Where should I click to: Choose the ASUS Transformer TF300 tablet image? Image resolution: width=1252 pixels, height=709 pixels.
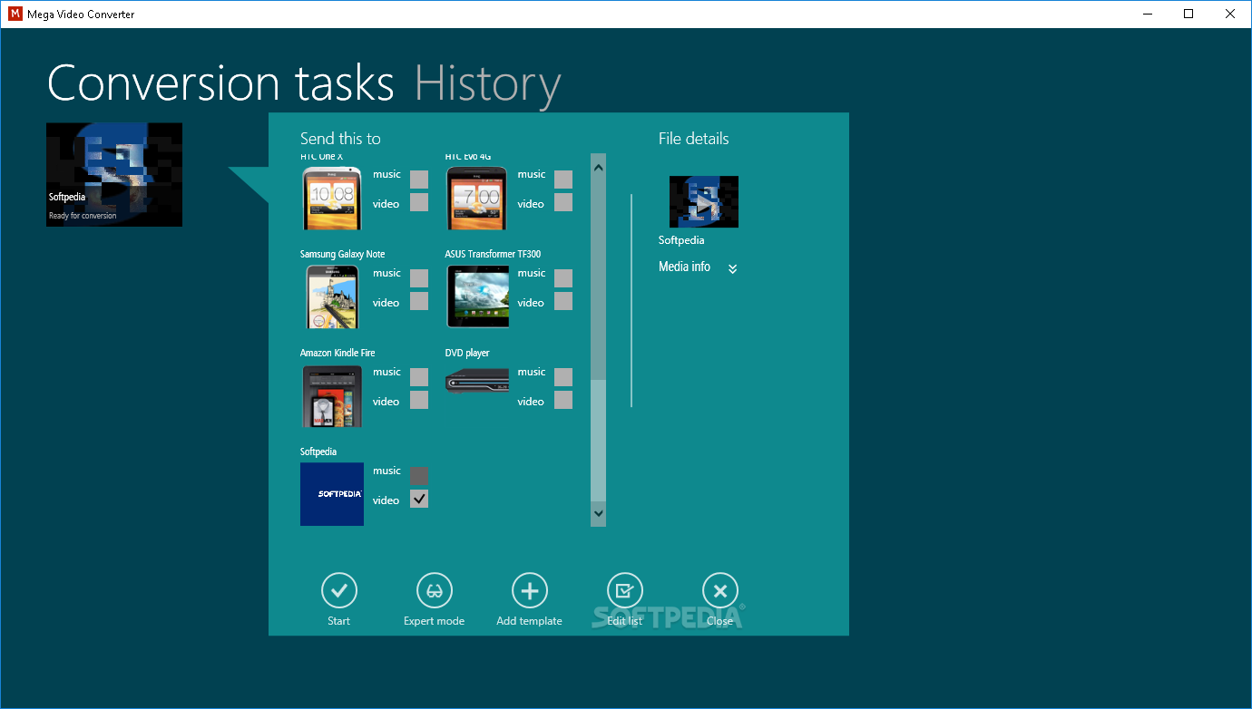click(476, 296)
